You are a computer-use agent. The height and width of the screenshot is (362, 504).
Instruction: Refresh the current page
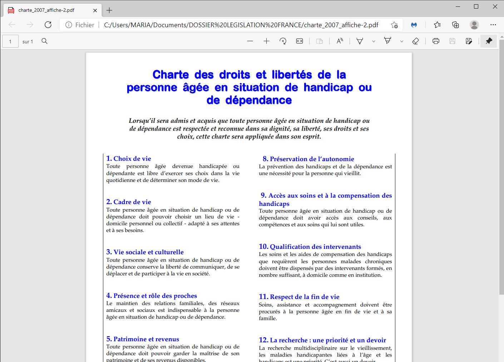pos(48,25)
